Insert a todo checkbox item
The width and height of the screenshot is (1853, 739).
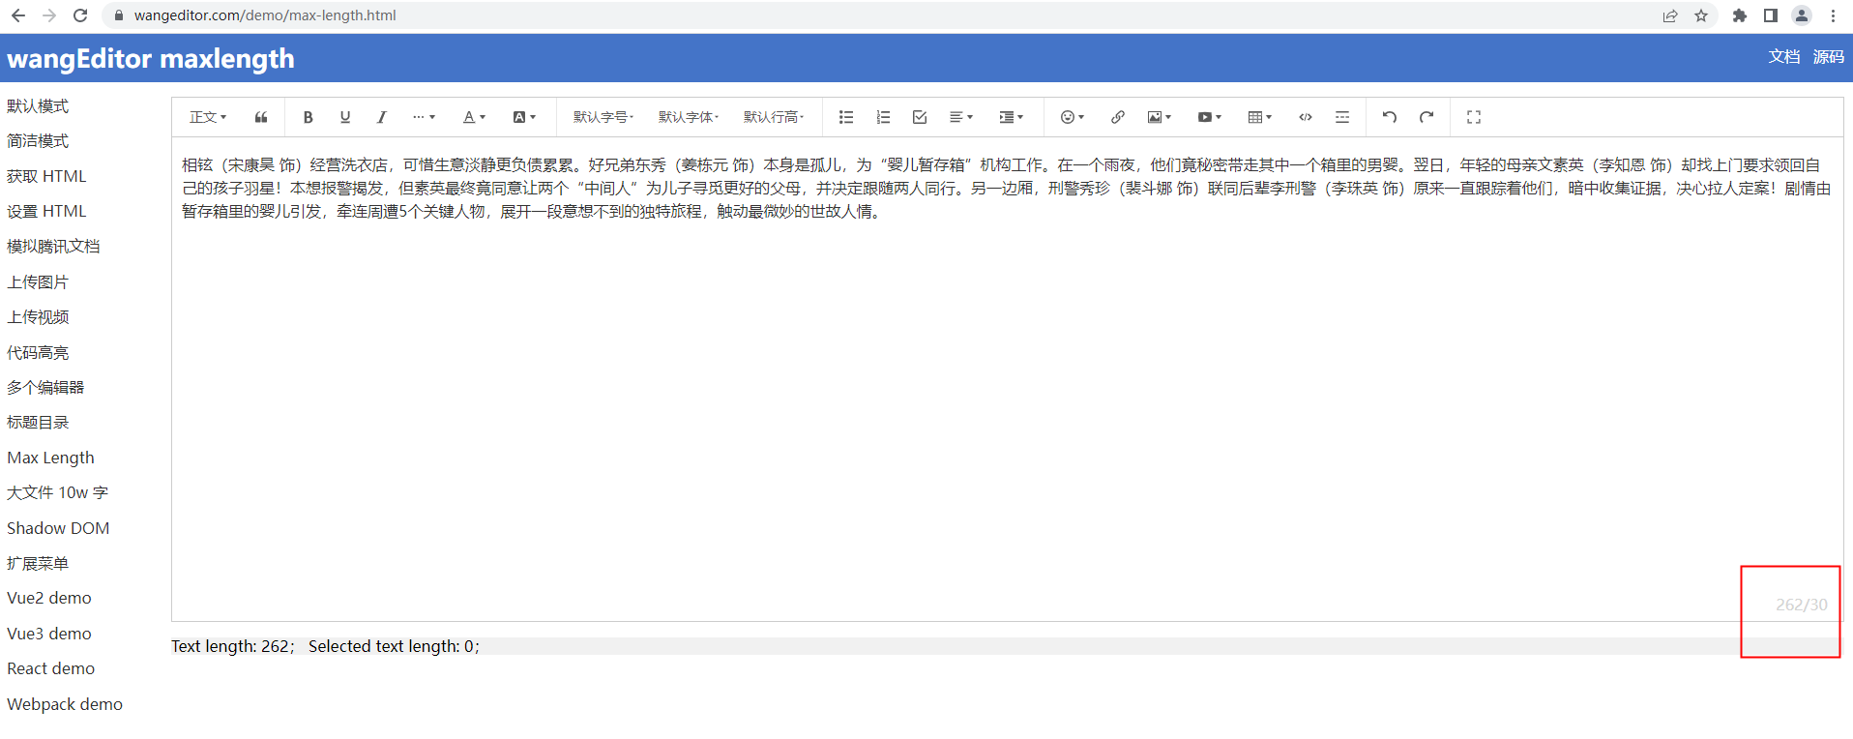click(920, 117)
